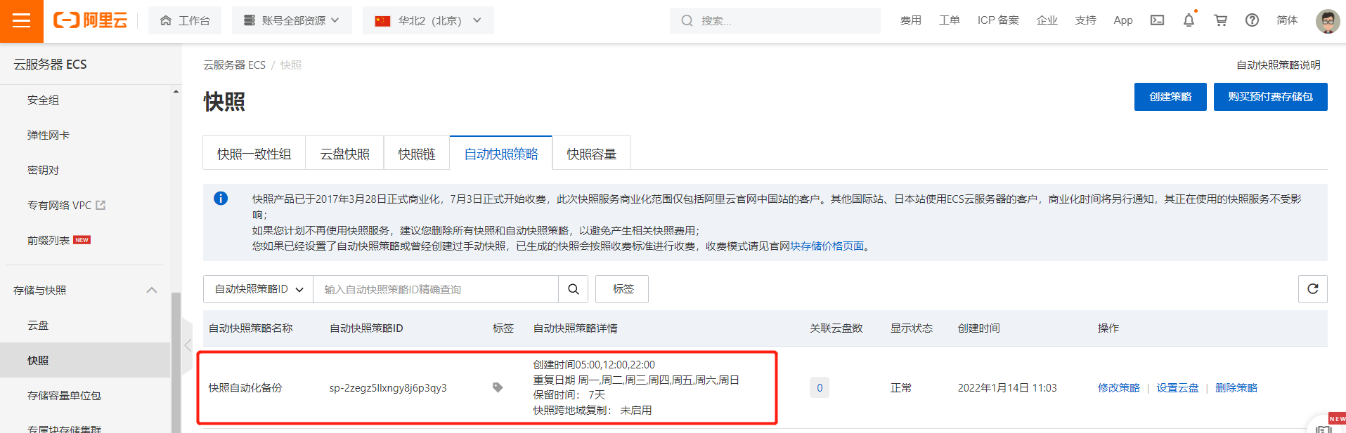Go to 云盘 in sidebar

pos(38,326)
